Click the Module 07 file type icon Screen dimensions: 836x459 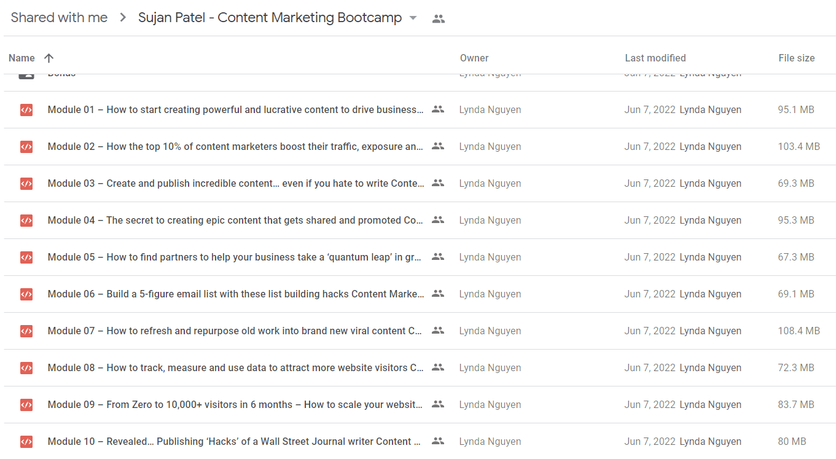pos(26,331)
